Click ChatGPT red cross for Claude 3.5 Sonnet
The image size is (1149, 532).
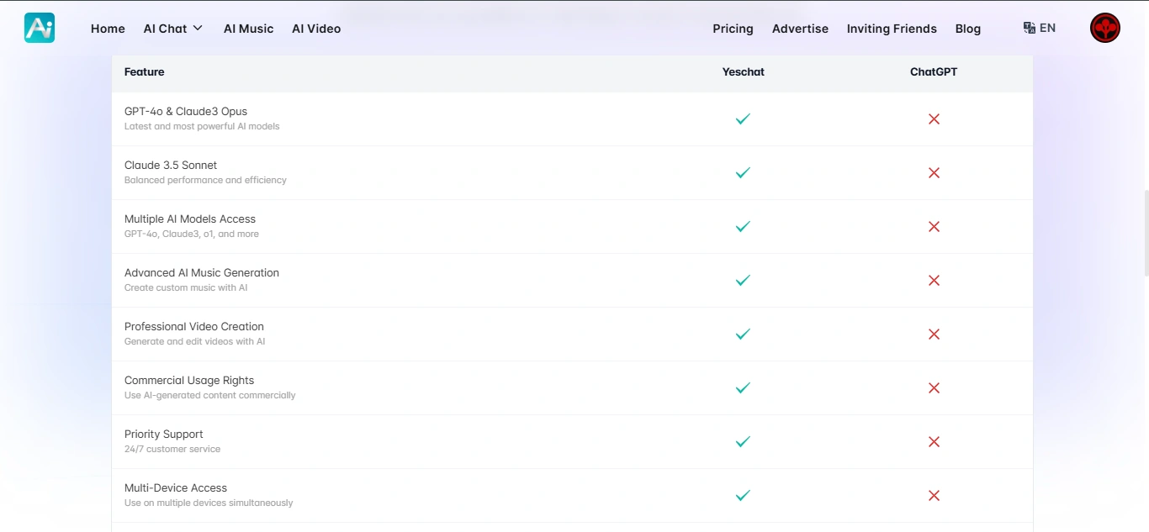[x=934, y=173]
